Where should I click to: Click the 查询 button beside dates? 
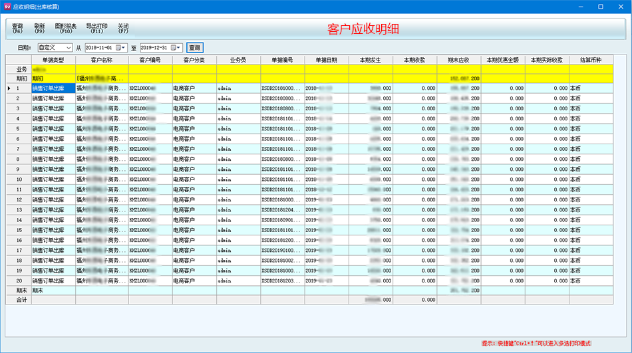point(195,48)
